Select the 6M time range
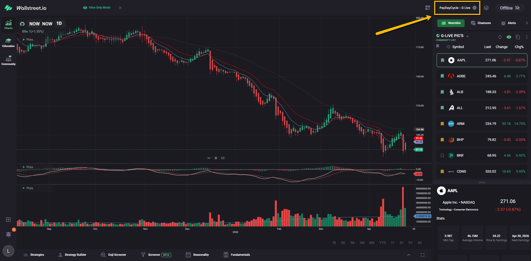 pyautogui.click(x=372, y=243)
